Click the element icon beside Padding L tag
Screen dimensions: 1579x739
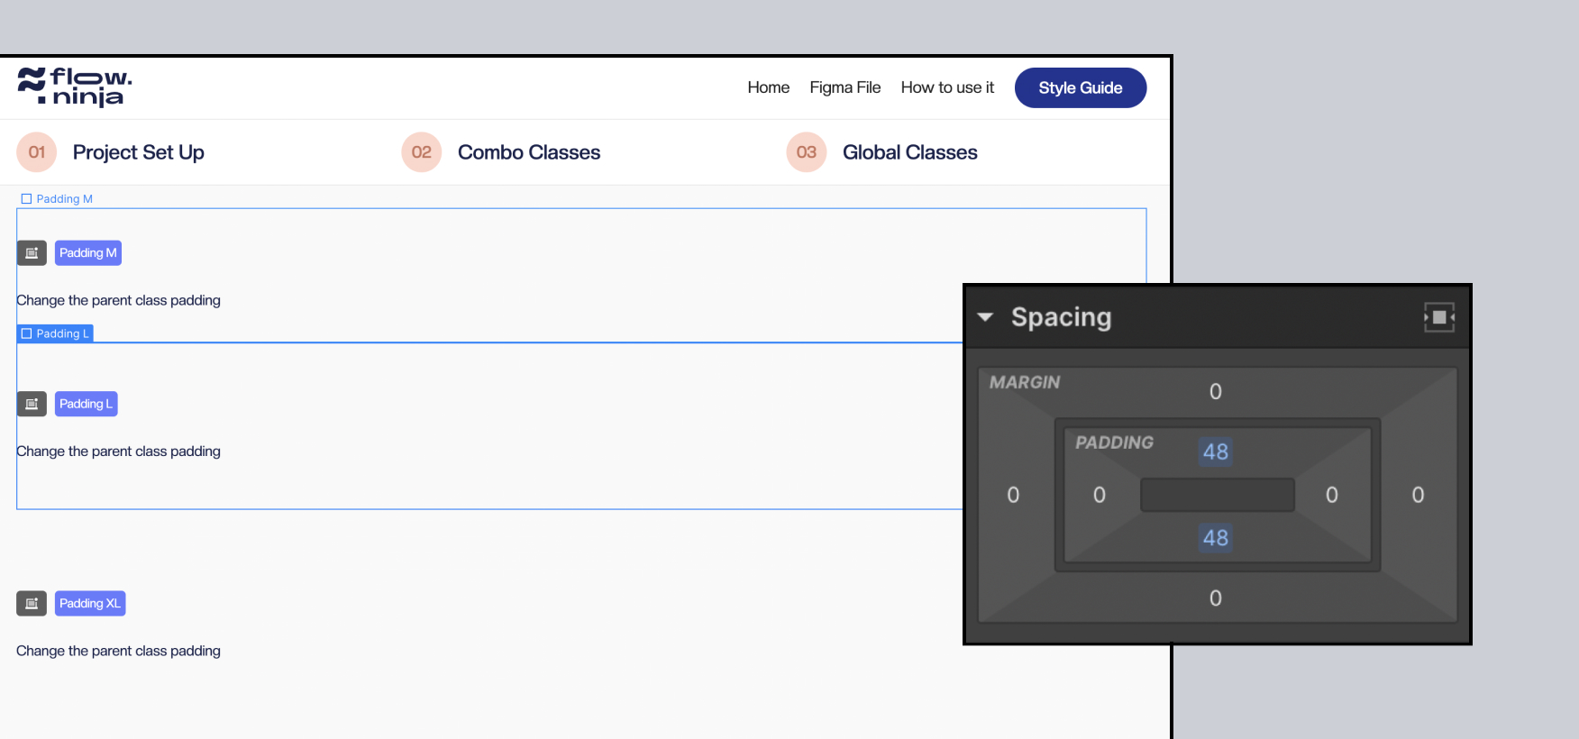32,404
